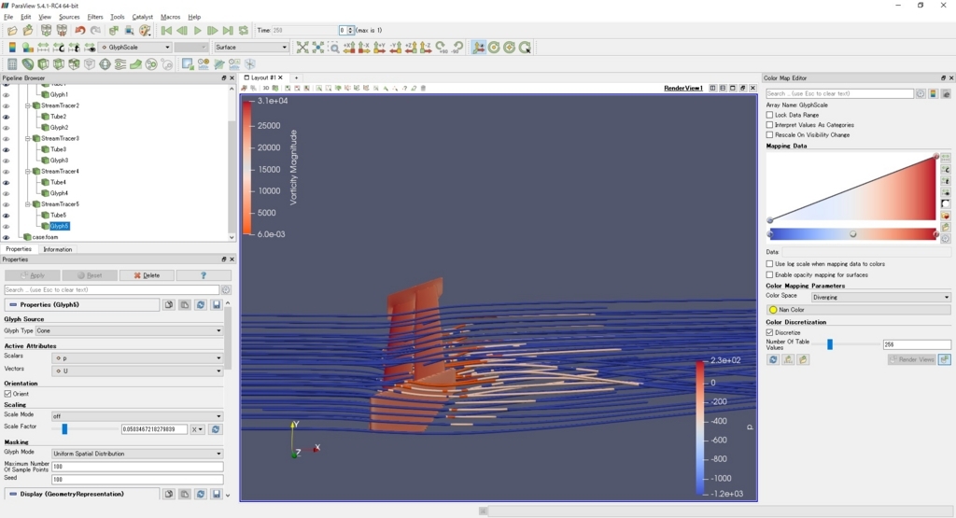Choose preset icon in Color Map Editor
The height and width of the screenshot is (518, 956).
point(946,216)
